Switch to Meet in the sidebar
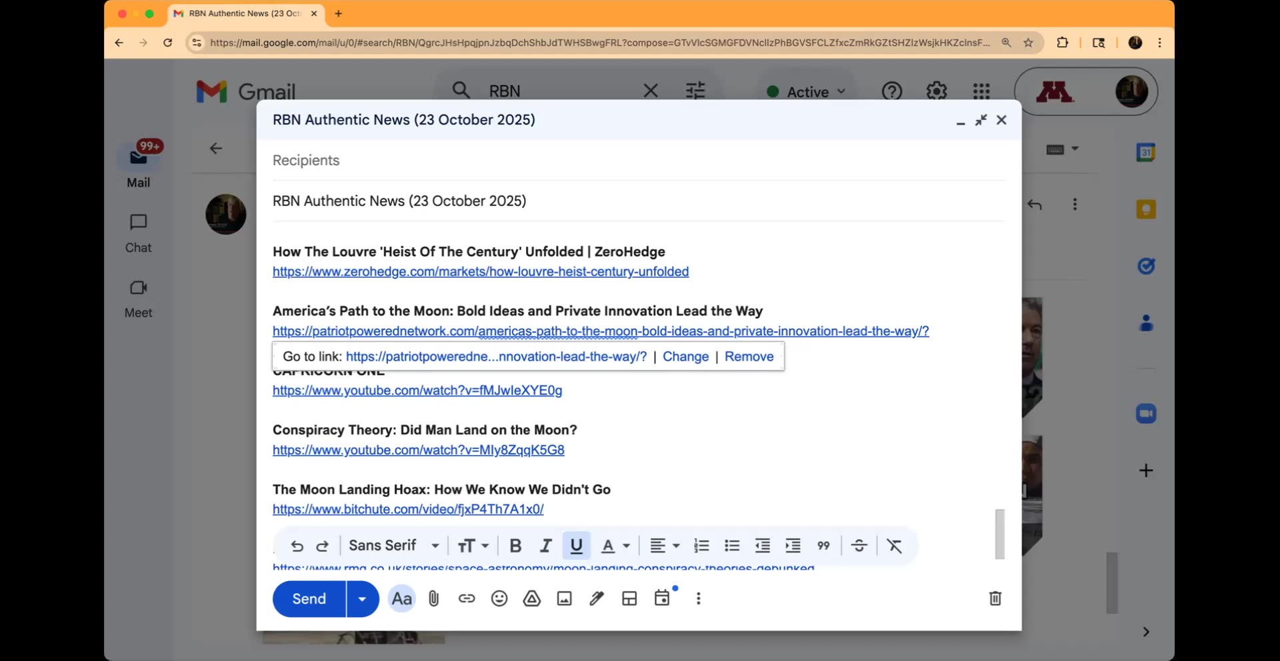The height and width of the screenshot is (661, 1280). (x=139, y=299)
